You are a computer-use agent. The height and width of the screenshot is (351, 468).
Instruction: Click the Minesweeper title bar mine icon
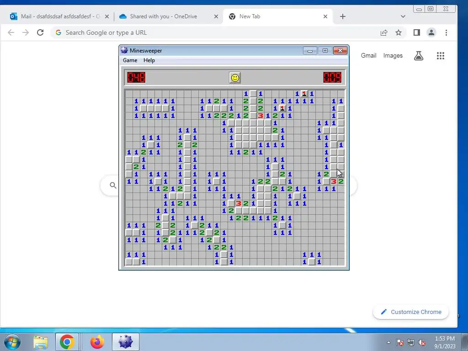tap(124, 50)
